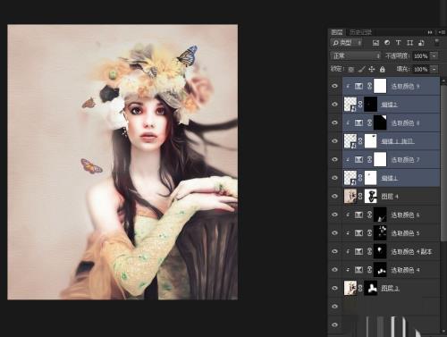Image resolution: width=447 pixels, height=337 pixels.
Task: Select the mask thumbnail of 选取颜色 8
Action: (380, 122)
